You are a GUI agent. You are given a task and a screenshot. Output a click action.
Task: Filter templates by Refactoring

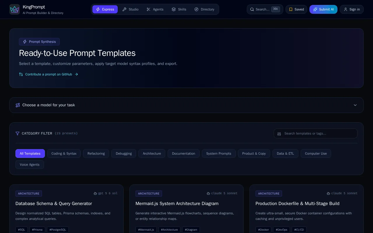pos(96,153)
